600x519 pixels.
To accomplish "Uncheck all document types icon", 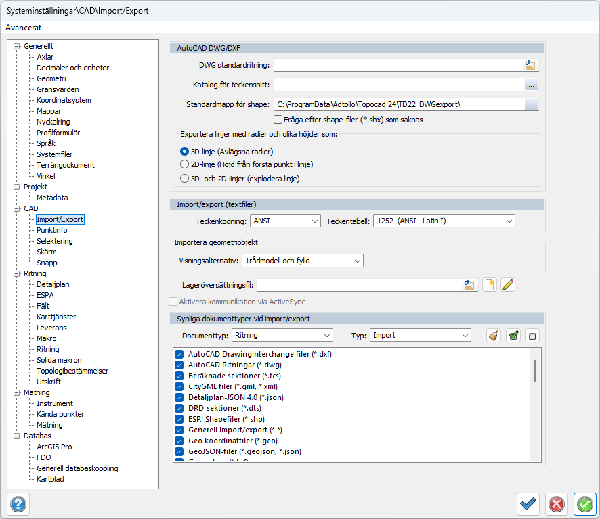I will [532, 335].
